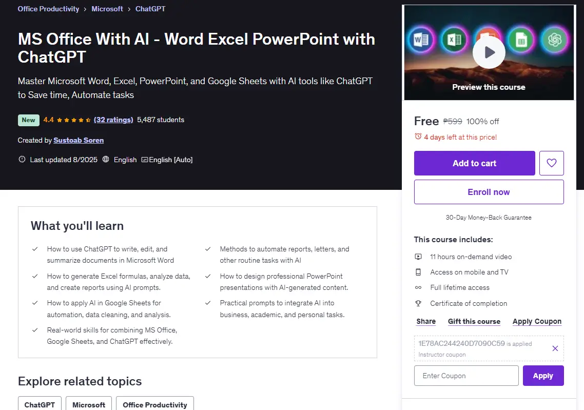Screen dimensions: 584x410
Task: Click the 'Free' price label
Action: [x=426, y=121]
